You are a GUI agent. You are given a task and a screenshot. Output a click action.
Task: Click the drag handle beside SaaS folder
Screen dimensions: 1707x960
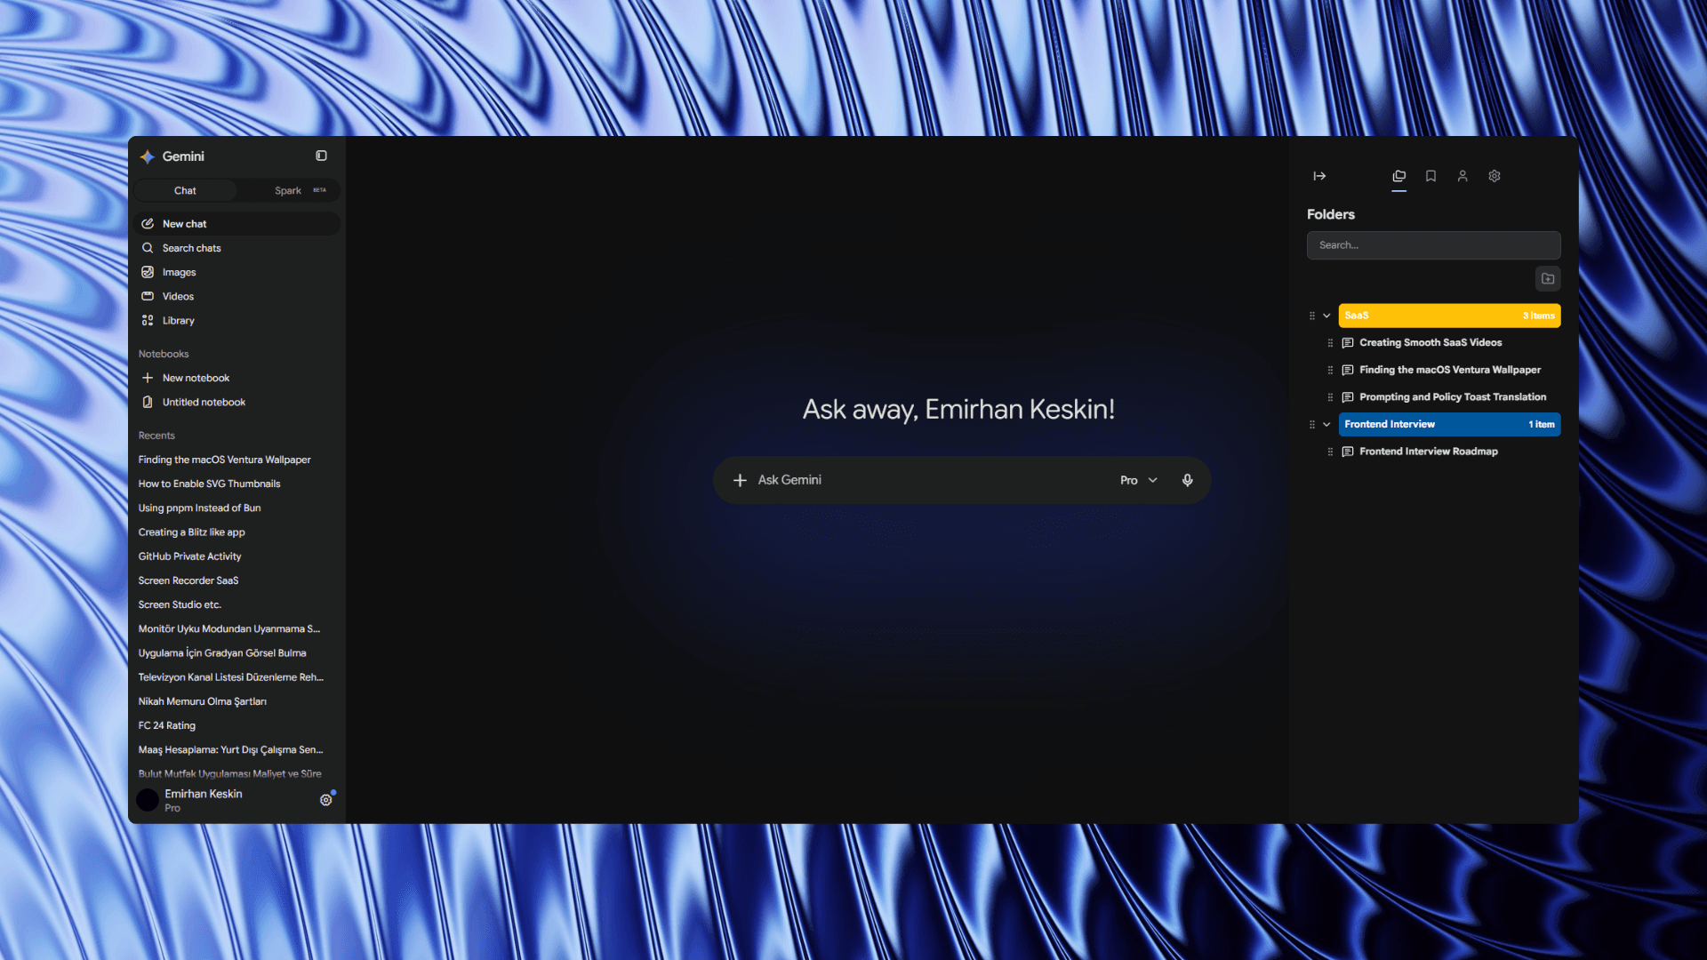(x=1311, y=316)
